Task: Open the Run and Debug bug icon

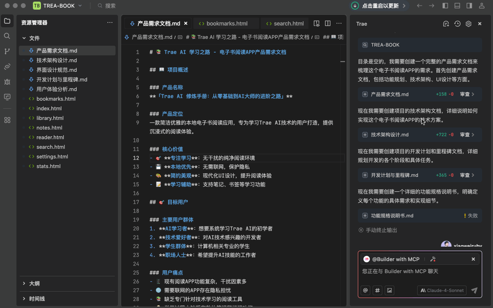Action: [x=7, y=82]
